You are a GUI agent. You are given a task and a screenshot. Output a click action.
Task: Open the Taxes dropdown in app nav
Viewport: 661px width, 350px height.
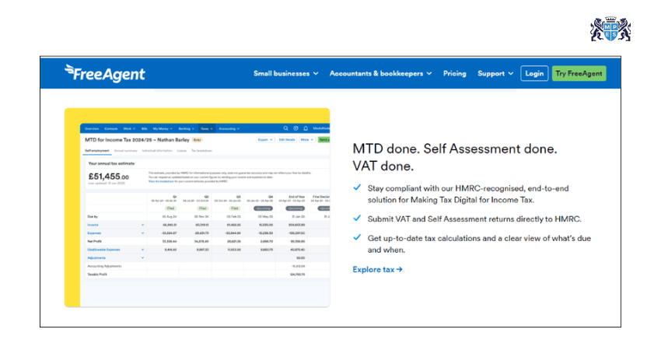point(207,128)
